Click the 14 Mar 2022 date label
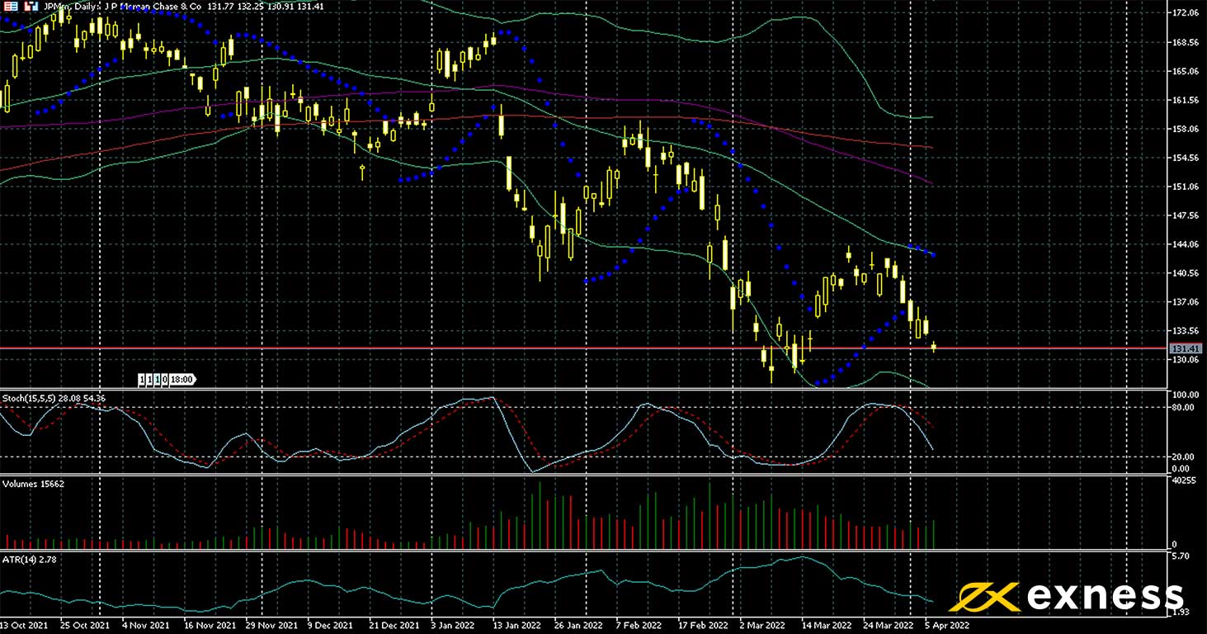The width and height of the screenshot is (1207, 634). tap(826, 626)
